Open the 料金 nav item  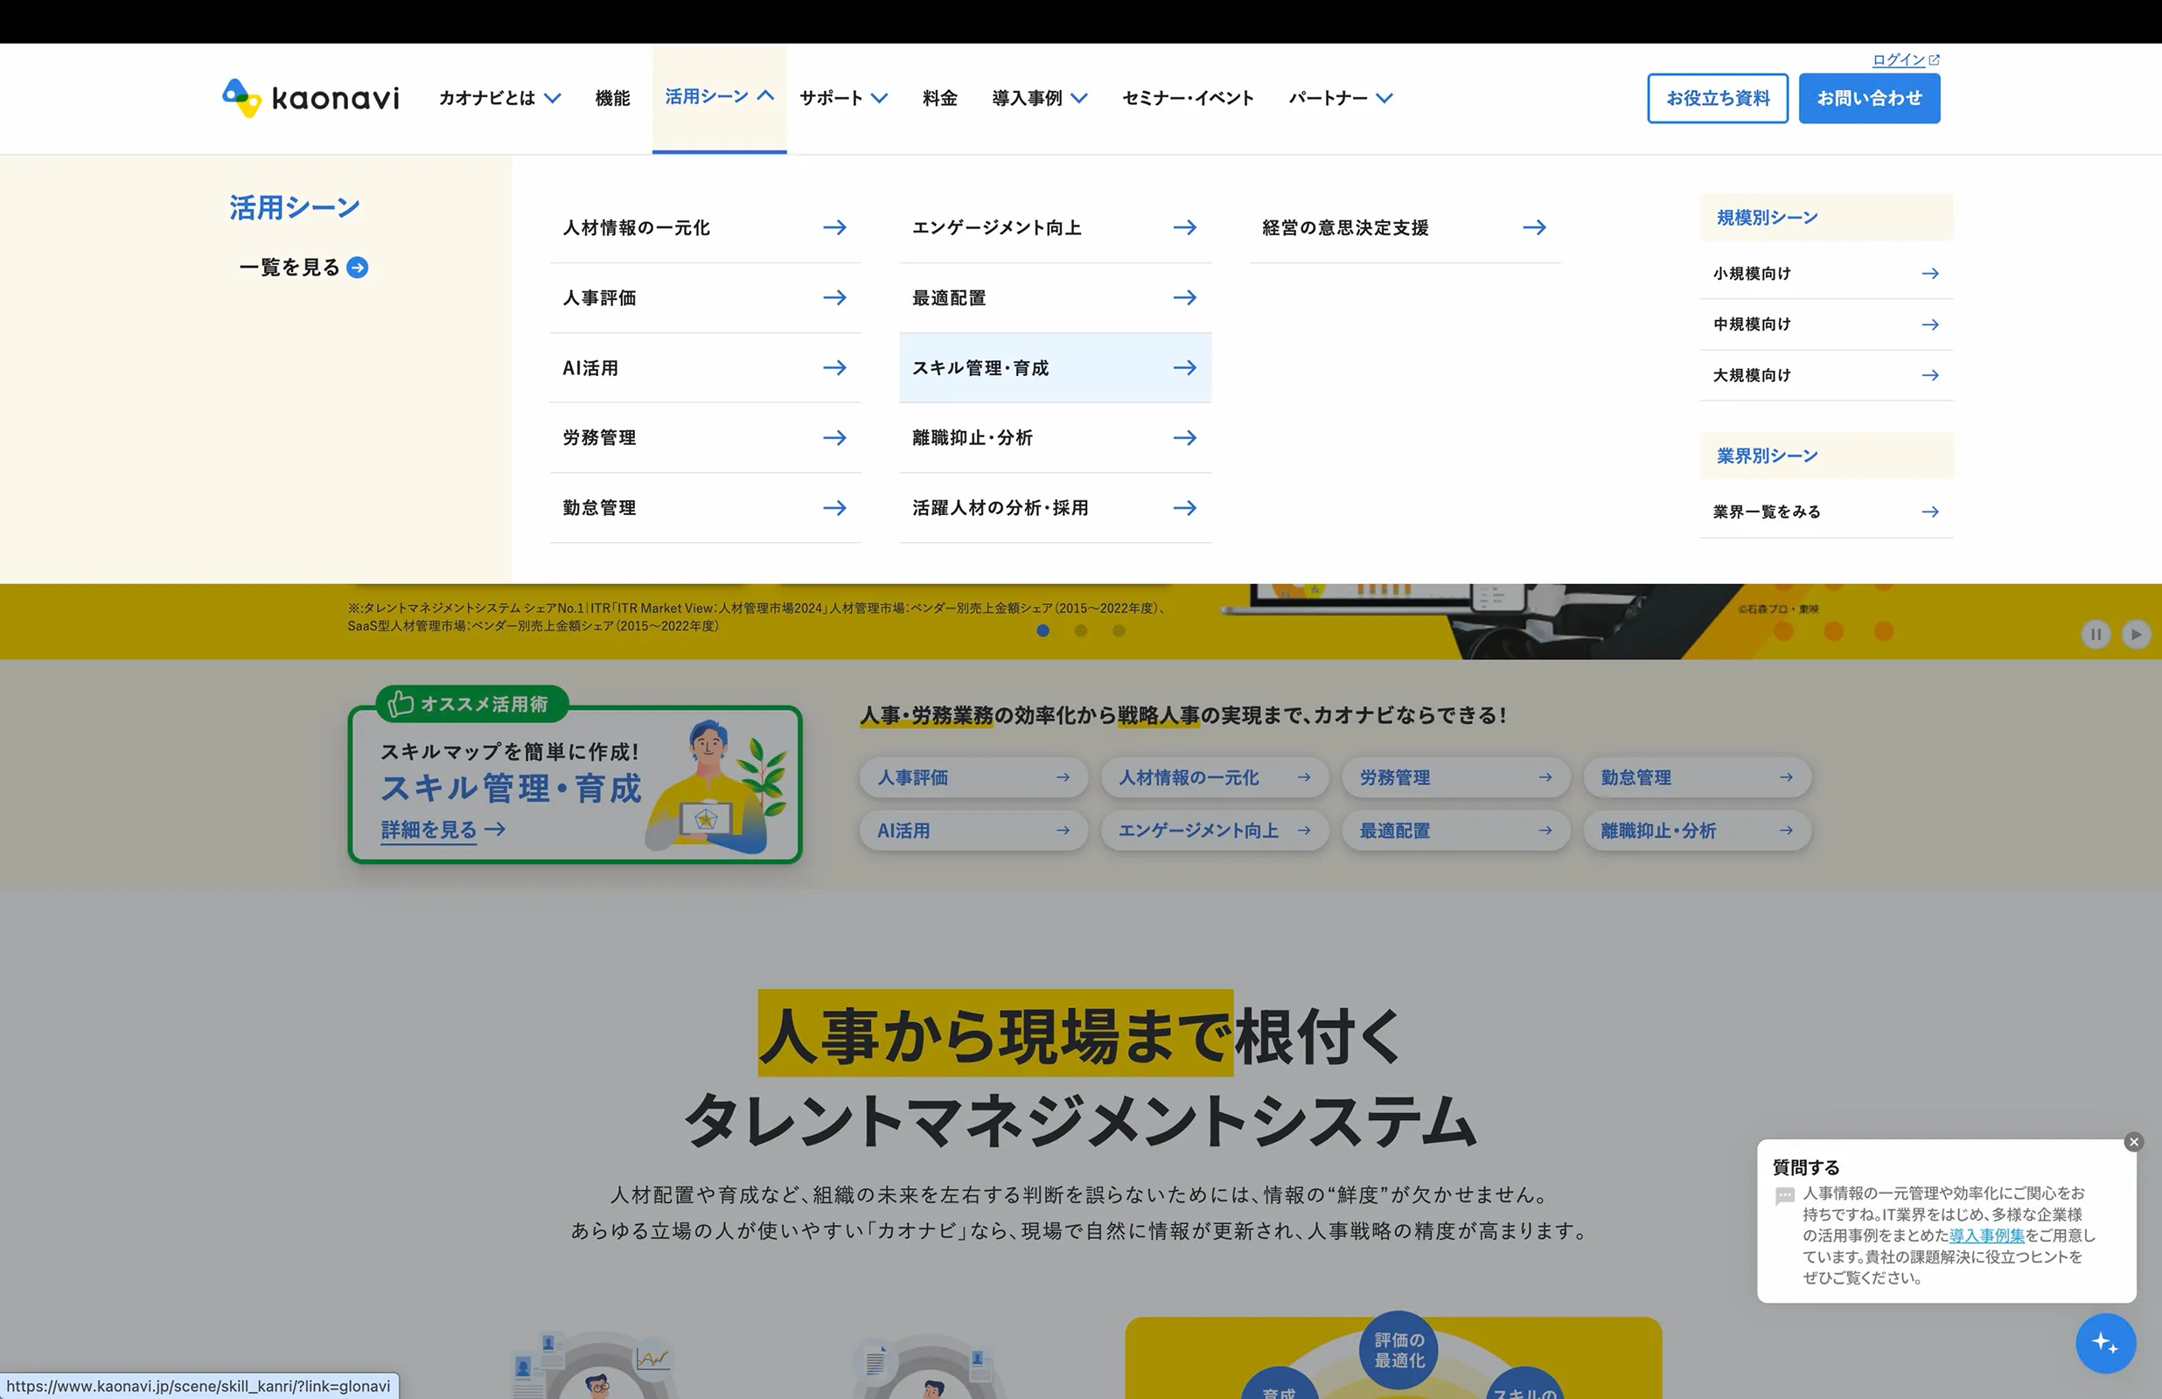click(x=939, y=97)
